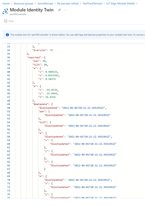Click the Module Identity Twin logo icon
The width and height of the screenshot is (145, 206).
pos(5,11)
